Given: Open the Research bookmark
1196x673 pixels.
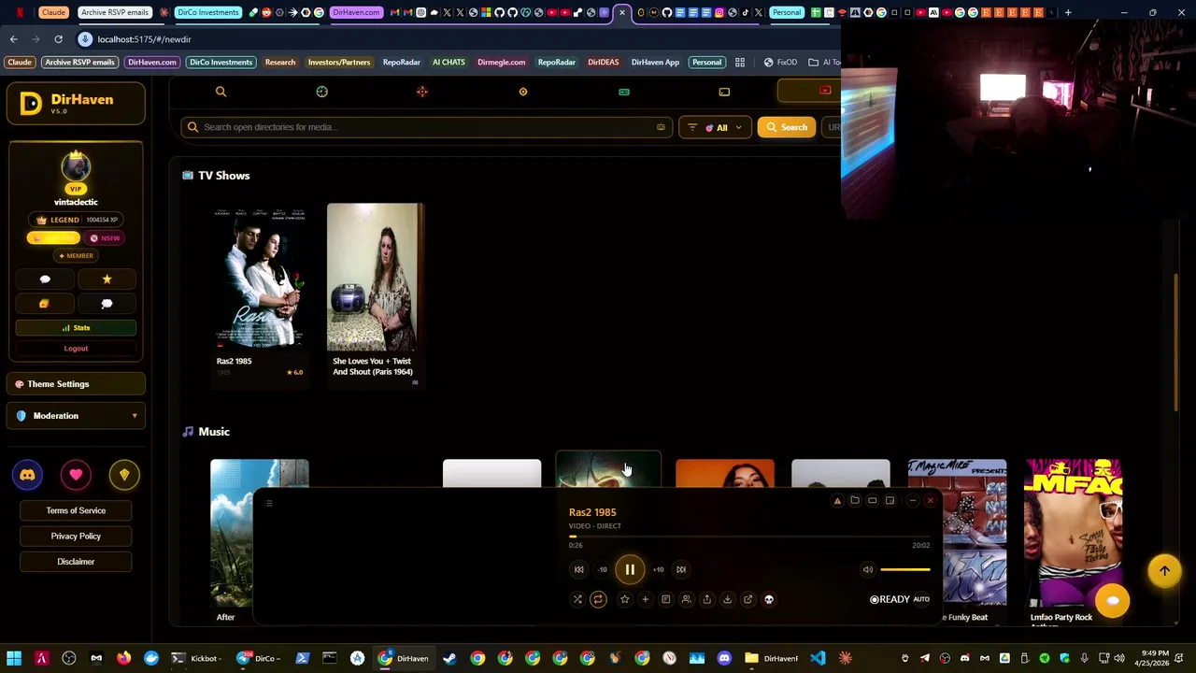Looking at the screenshot, I should coord(280,63).
